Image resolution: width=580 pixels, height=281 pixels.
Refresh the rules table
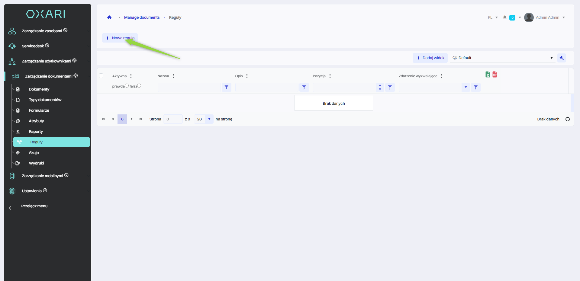coord(567,119)
